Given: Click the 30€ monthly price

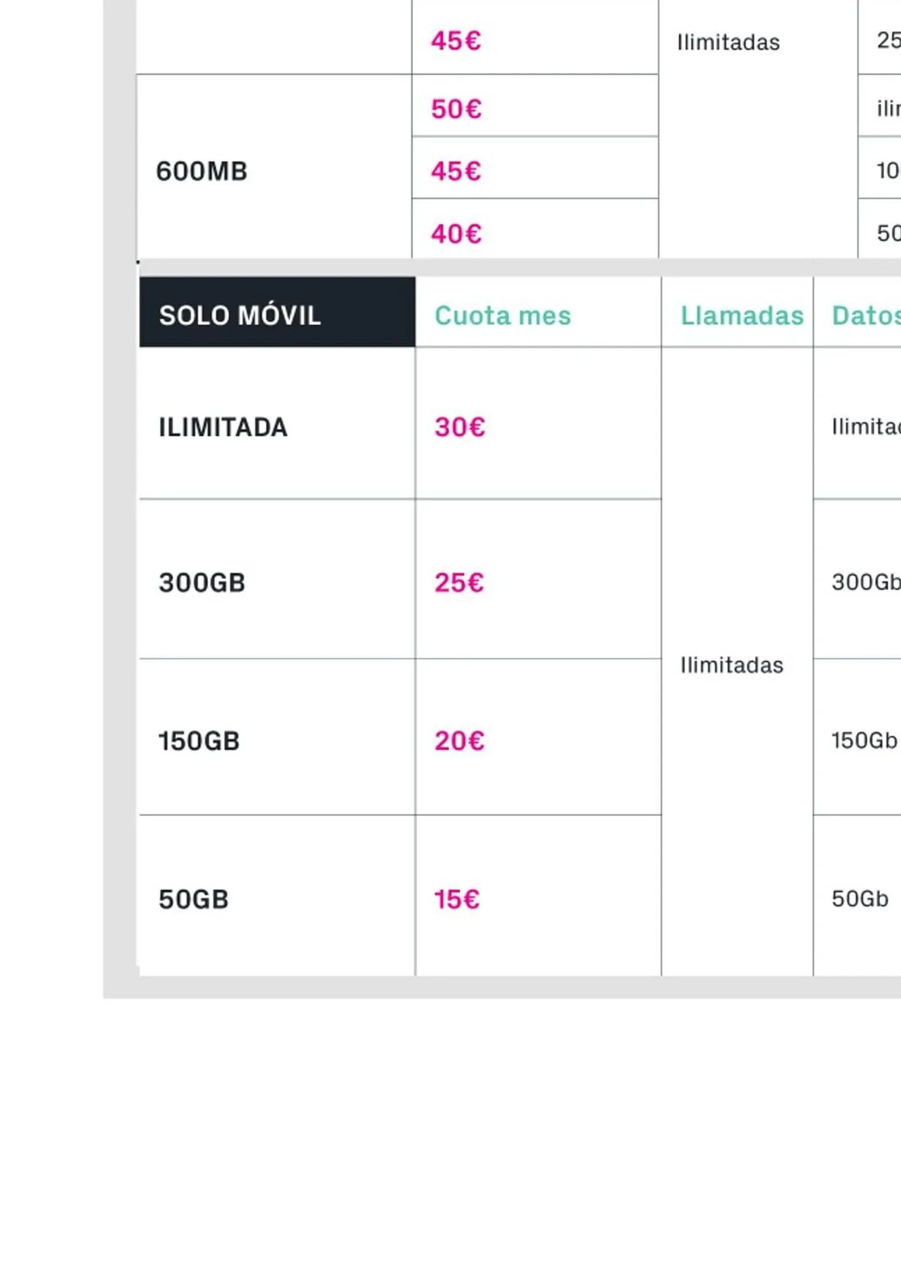Looking at the screenshot, I should (x=460, y=427).
